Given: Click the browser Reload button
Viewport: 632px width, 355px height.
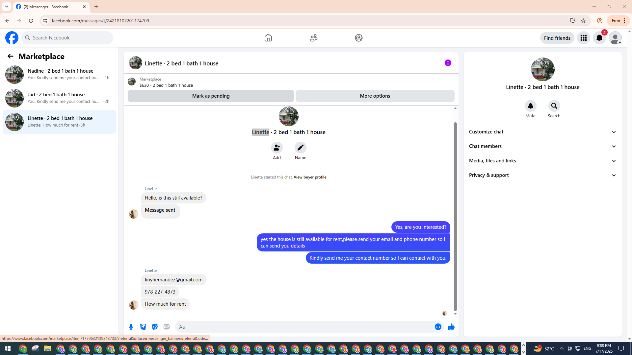Looking at the screenshot, I should [31, 21].
